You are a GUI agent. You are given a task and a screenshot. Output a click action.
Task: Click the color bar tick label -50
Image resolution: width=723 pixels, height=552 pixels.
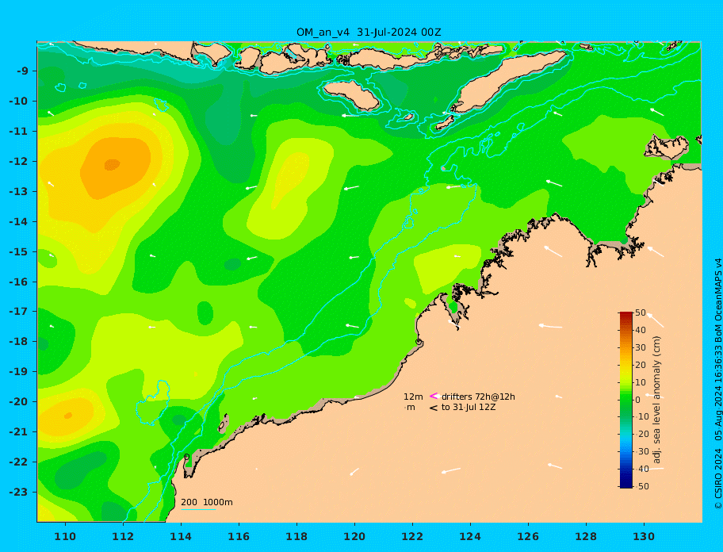tap(641, 486)
